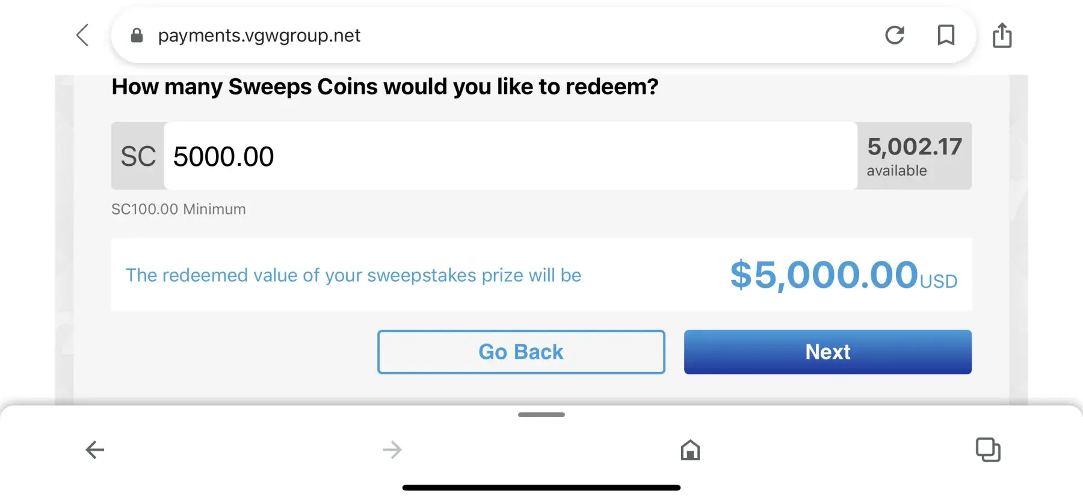Tap the SC100.00 Minimum note

pos(179,209)
